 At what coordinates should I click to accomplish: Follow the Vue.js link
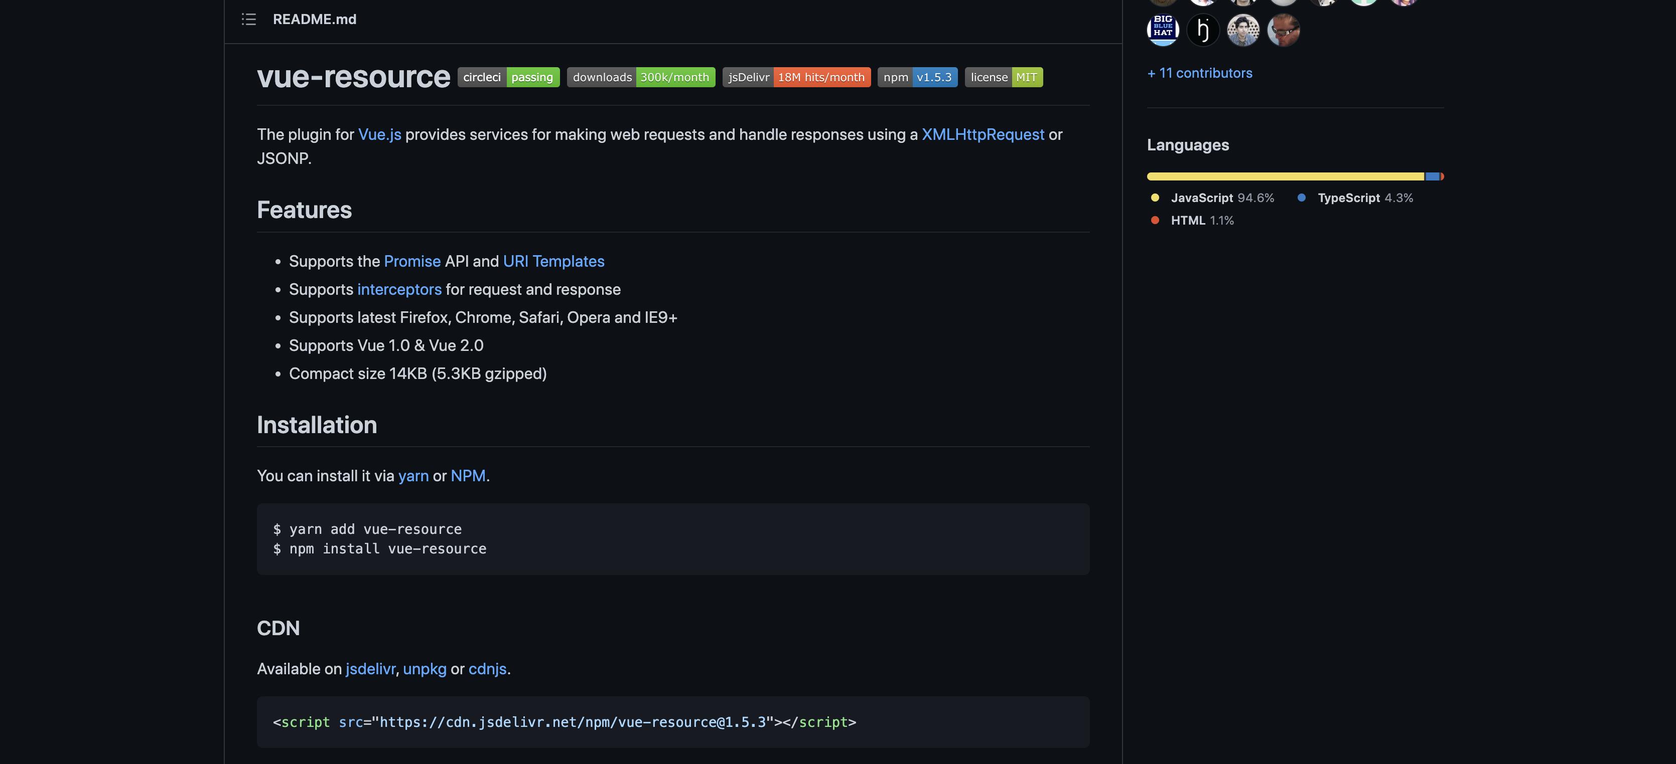tap(379, 134)
